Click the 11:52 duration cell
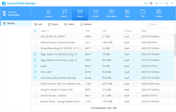This screenshot has width=176, height=112. [x=88, y=101]
